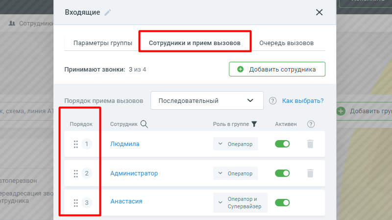Expand Оператор и Супервайзер role dropdown
Viewport: 392px width, 220px height.
pos(240,202)
